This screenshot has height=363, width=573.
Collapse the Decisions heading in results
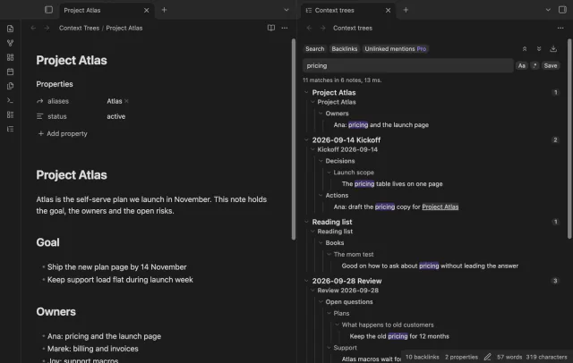(x=321, y=161)
